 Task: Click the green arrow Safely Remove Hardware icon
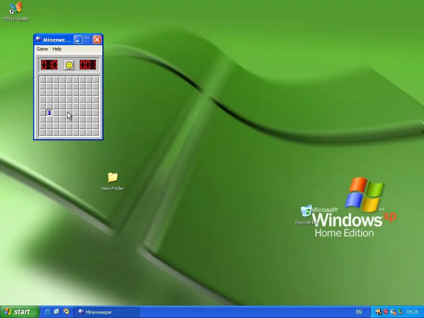click(x=400, y=312)
